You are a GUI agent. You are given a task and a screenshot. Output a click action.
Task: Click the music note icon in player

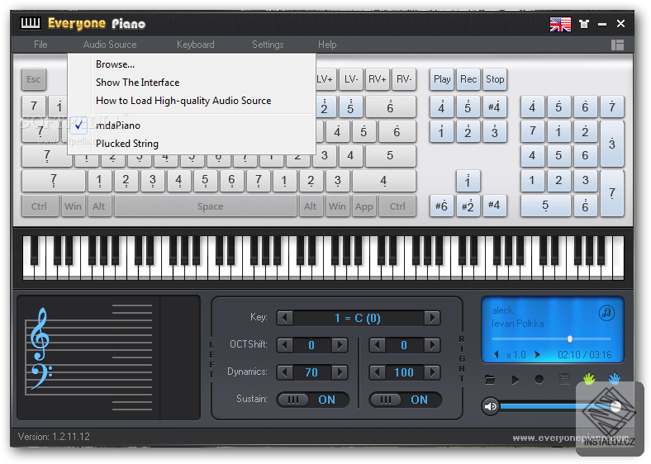coord(606,313)
